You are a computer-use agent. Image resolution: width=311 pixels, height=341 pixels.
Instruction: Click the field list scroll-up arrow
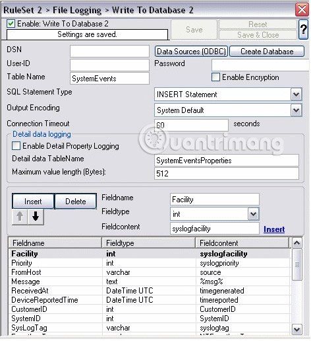click(297, 243)
